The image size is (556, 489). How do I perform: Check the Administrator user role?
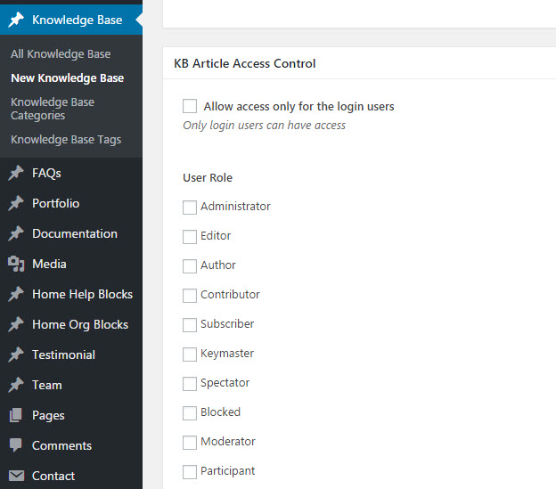(190, 207)
